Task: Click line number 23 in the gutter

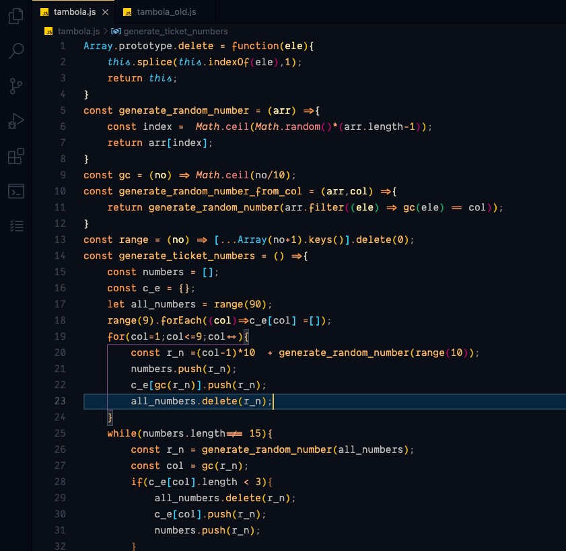Action: click(60, 401)
